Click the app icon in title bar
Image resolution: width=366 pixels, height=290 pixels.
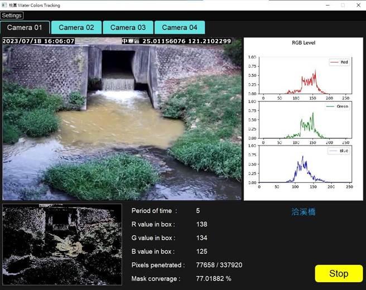tap(4, 5)
